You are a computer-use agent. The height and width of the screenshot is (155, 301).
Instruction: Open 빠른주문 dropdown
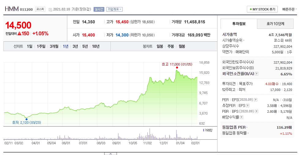click(289, 9)
